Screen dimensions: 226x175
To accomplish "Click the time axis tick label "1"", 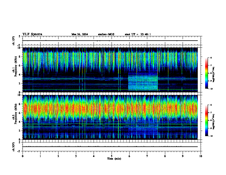I will (40, 156).
